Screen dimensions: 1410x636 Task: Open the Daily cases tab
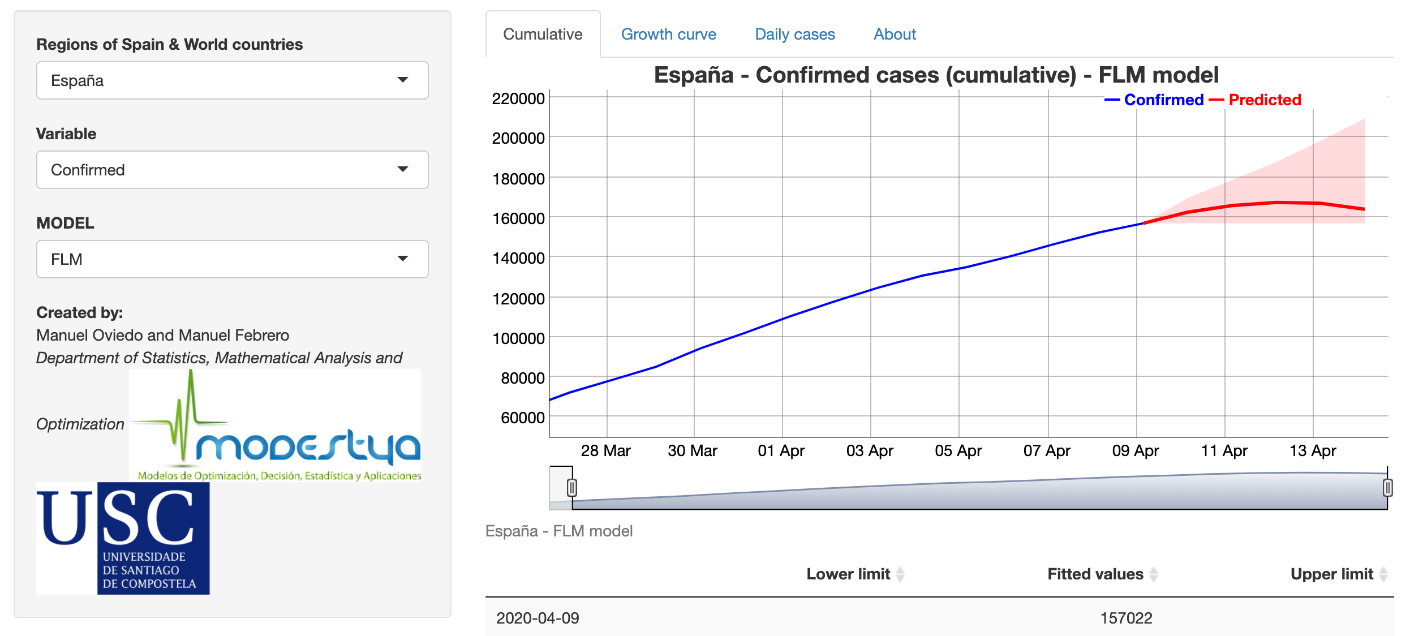794,35
